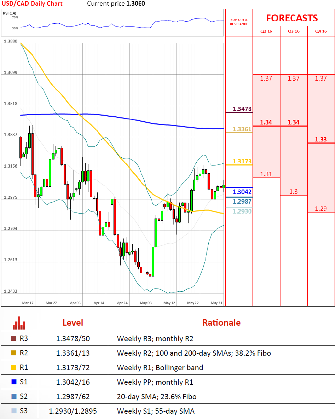Image resolution: width=336 pixels, height=419 pixels.
Task: Click the 1.3173/72 level cell
Action: 73,368
